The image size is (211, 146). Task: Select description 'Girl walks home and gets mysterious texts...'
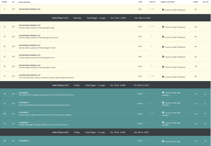(x=47, y=95)
